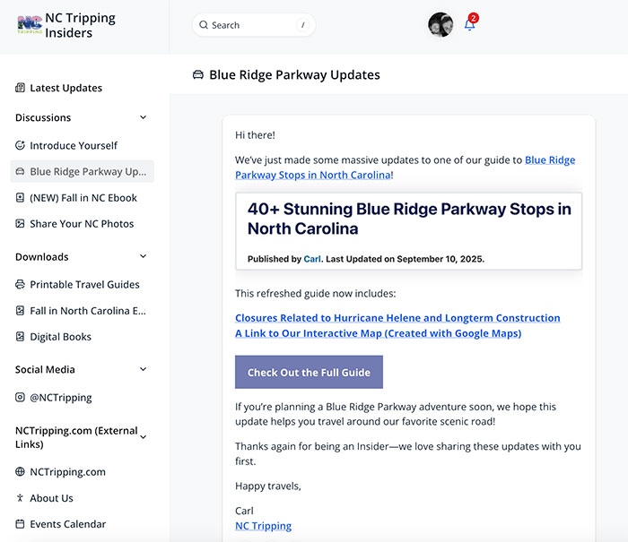Click the Social Media section heading
This screenshot has height=542, width=628.
[x=45, y=370]
